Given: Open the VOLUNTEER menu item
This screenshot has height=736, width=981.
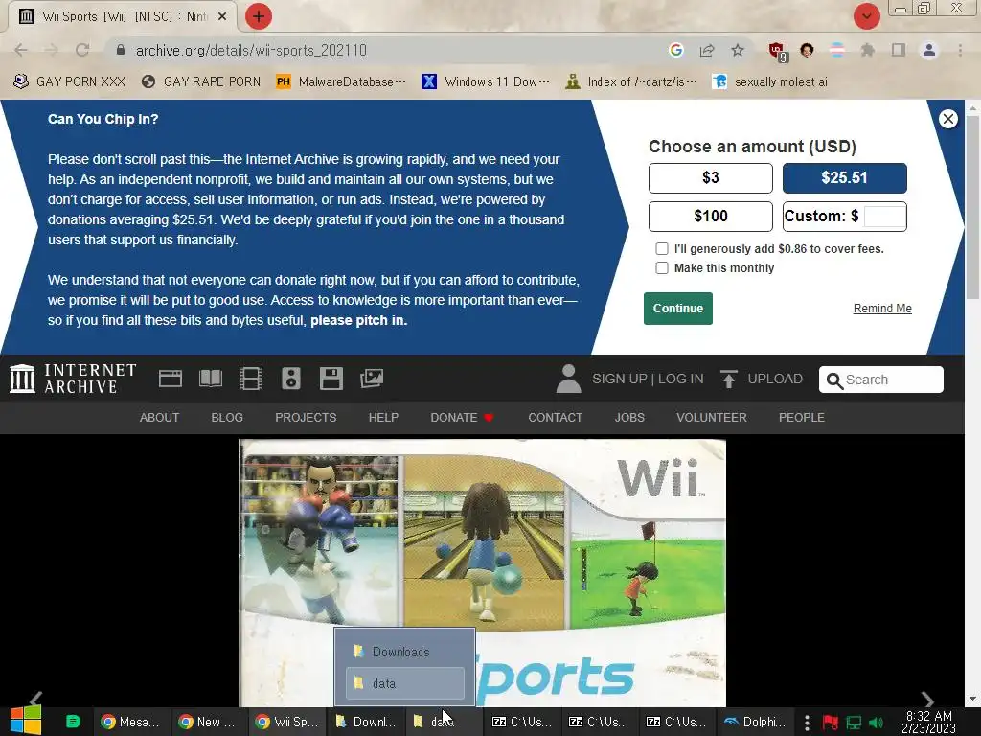Looking at the screenshot, I should pos(712,418).
